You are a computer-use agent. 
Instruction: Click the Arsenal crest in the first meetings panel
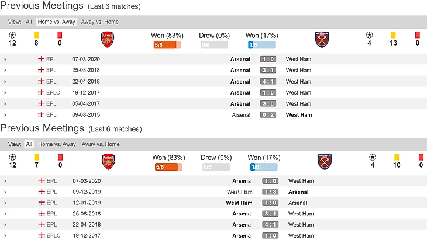[x=108, y=40]
